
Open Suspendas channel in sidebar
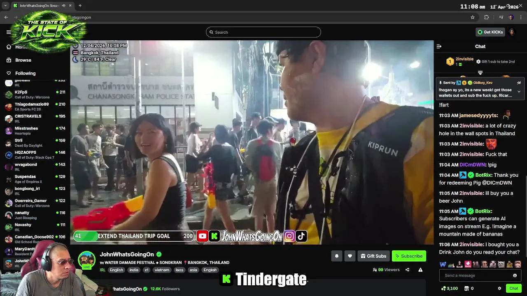(35, 179)
